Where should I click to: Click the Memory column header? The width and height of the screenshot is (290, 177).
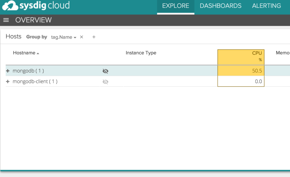coord(283,53)
